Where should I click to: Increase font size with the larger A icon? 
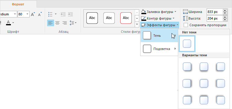pyautogui.click(x=33, y=14)
